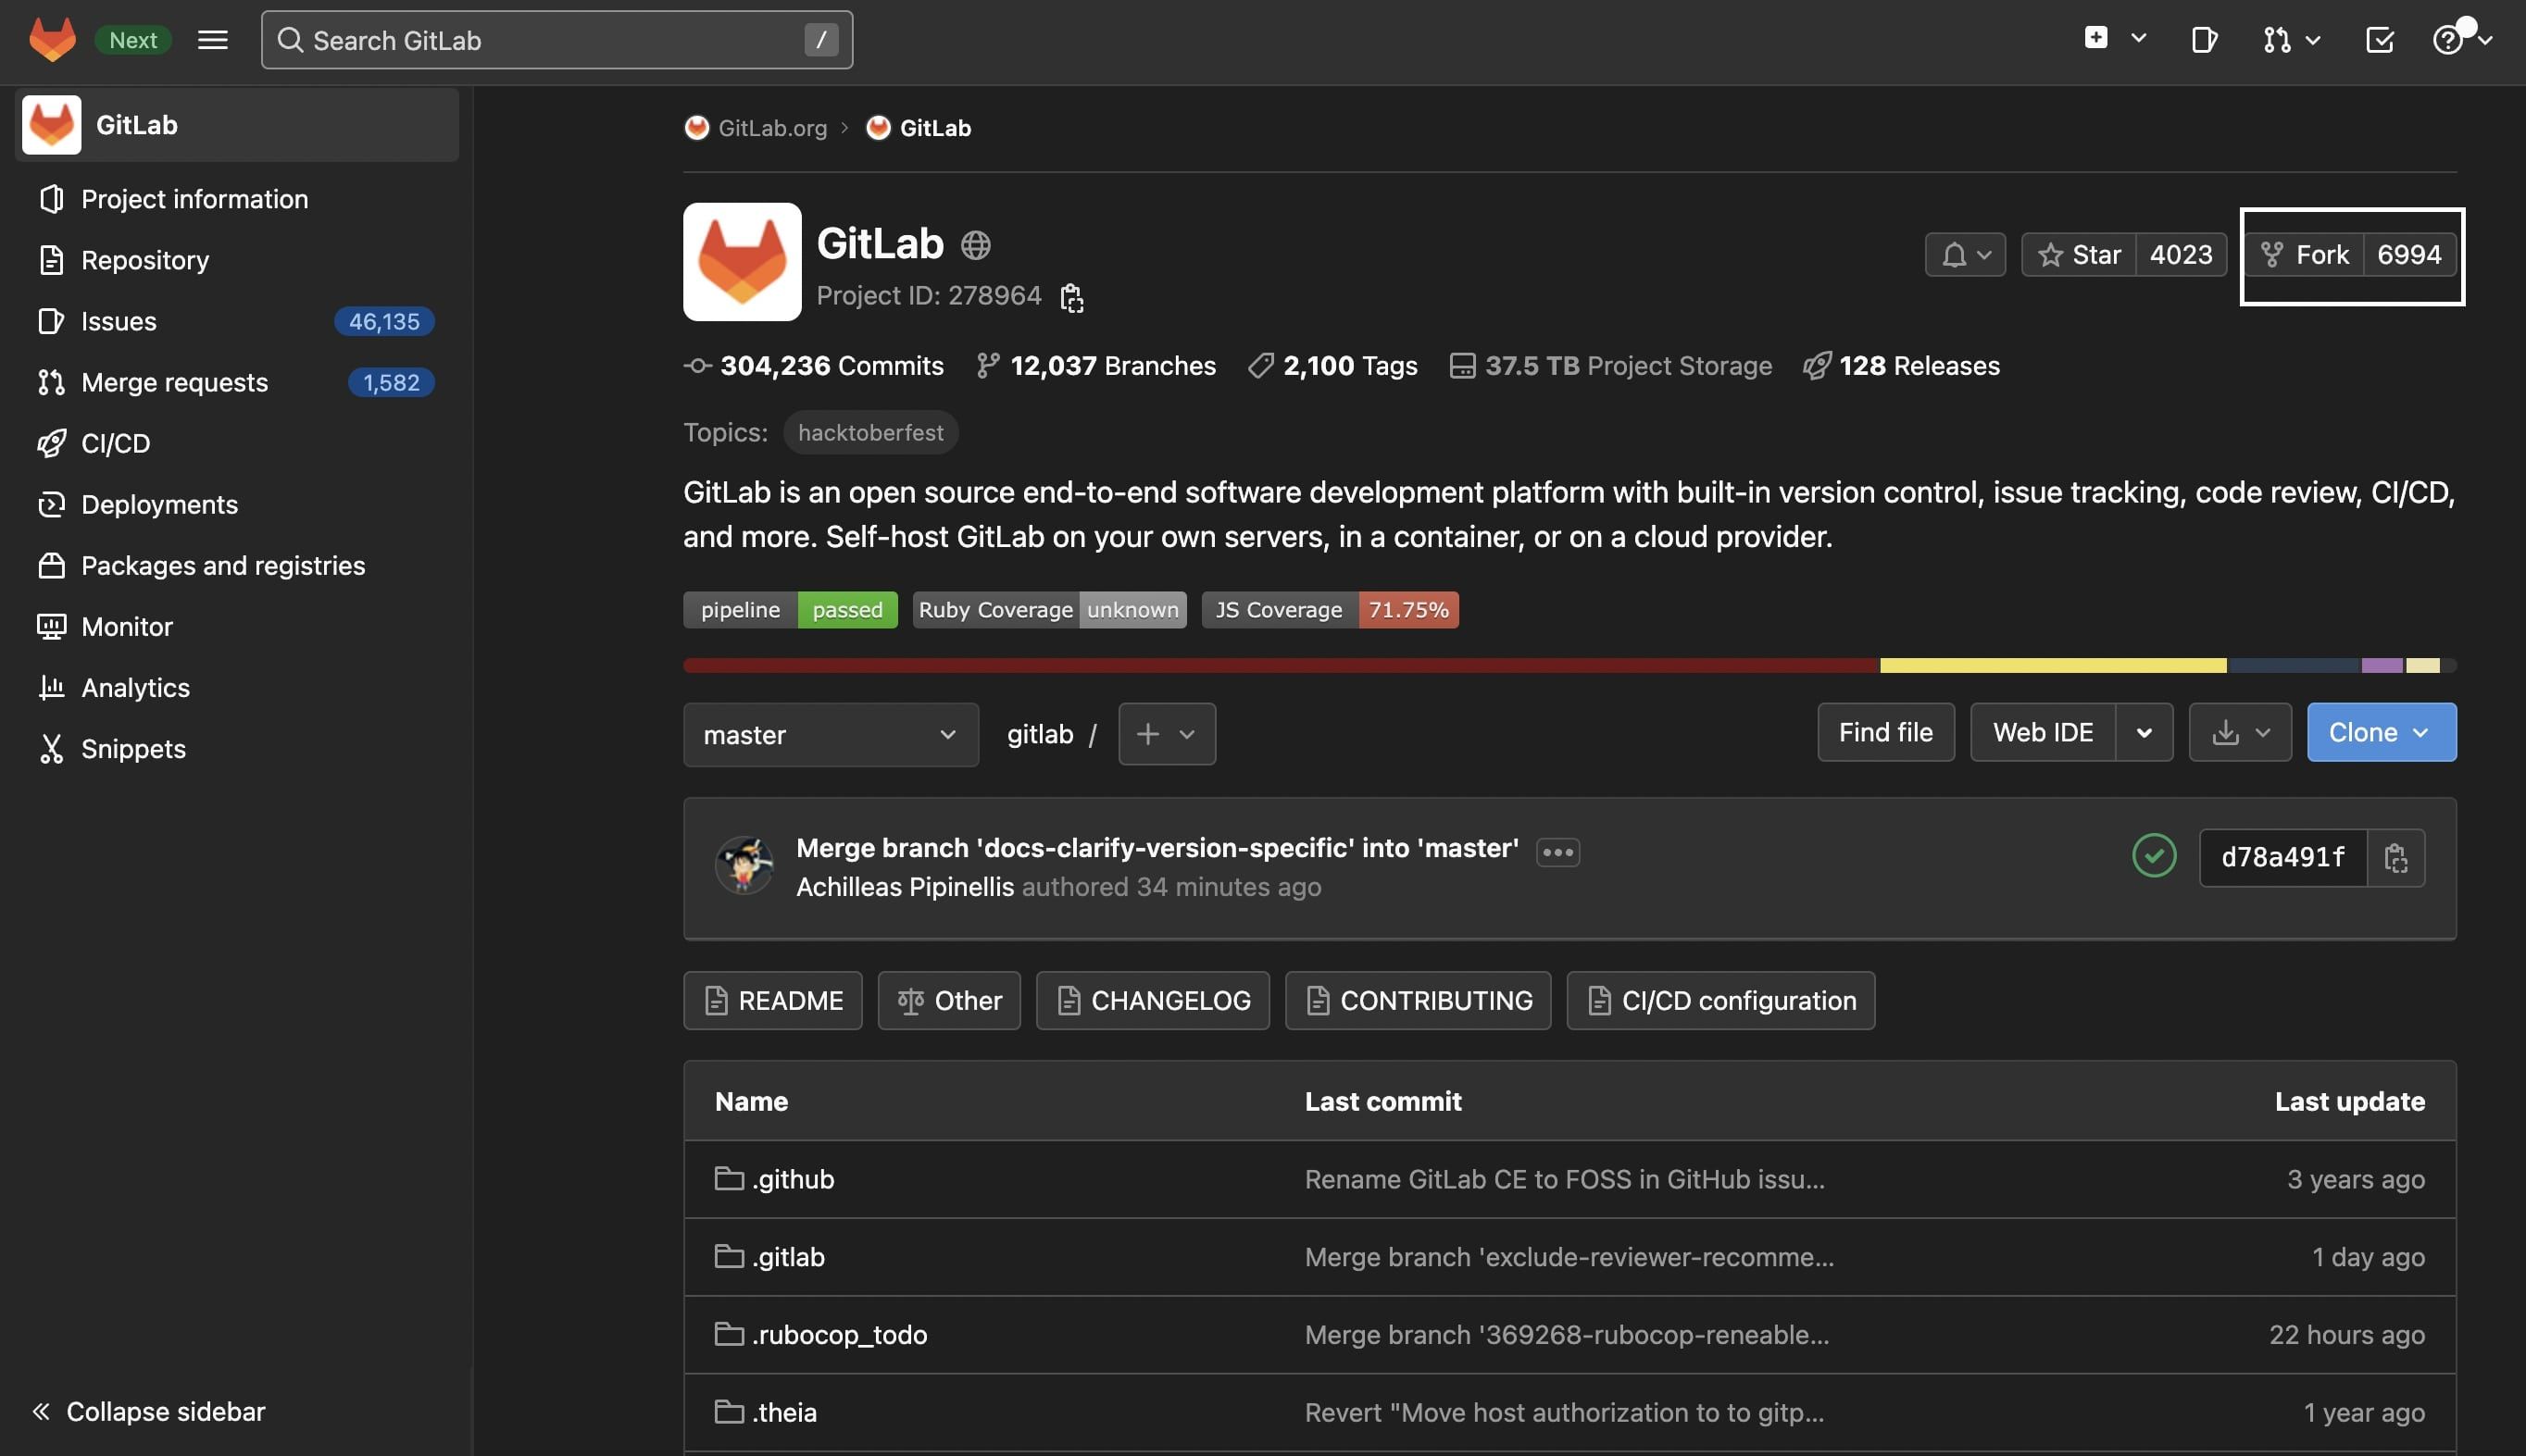Collapse the sidebar

coord(148,1411)
